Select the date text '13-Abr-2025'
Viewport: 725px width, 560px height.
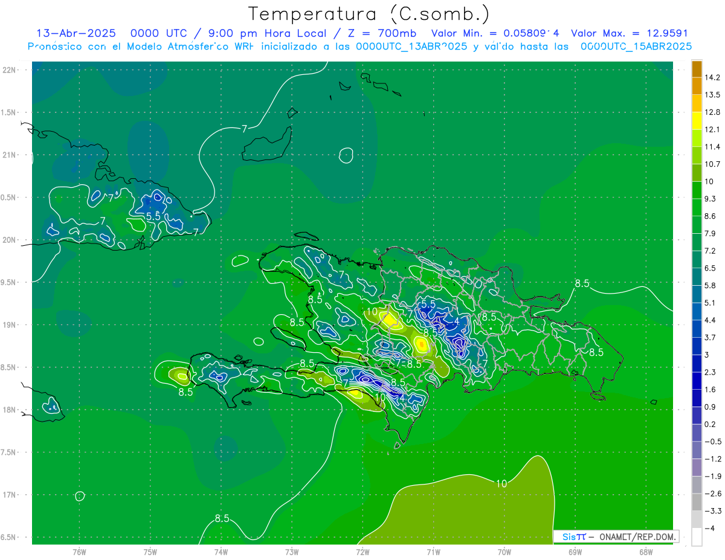[x=76, y=33]
